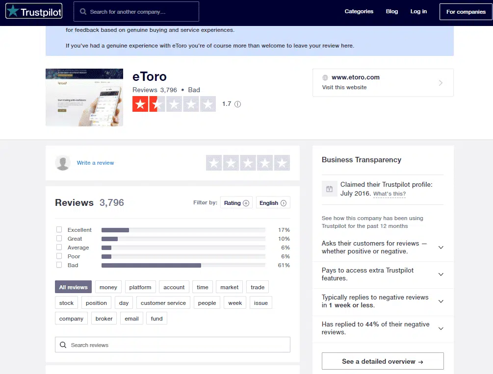Image resolution: width=493 pixels, height=374 pixels.
Task: Click the calendar icon next to Claimed profile
Action: pos(329,189)
